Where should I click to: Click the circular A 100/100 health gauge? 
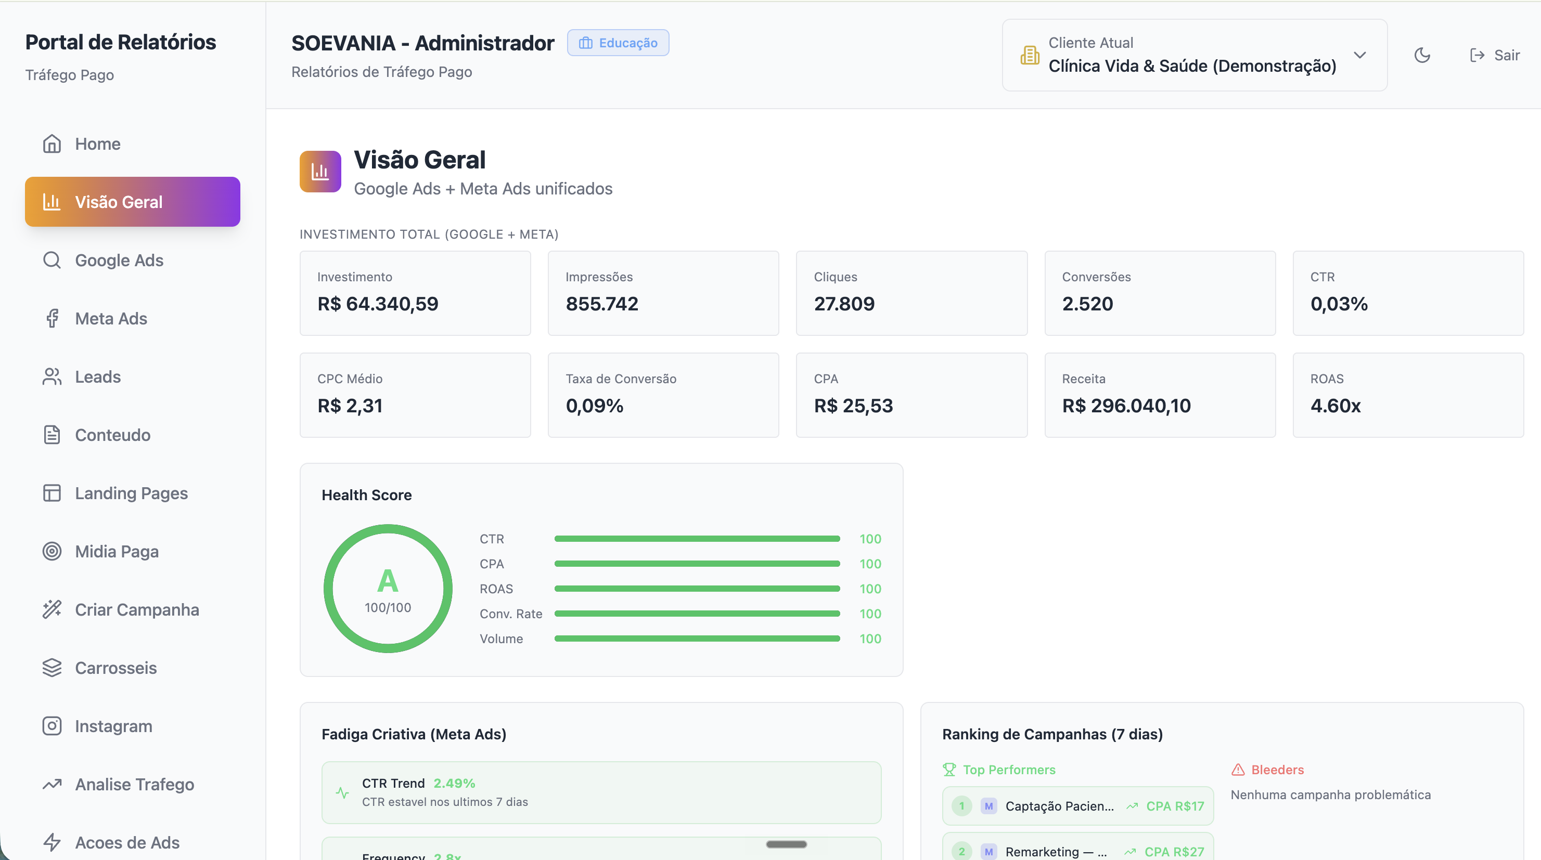[x=388, y=589]
